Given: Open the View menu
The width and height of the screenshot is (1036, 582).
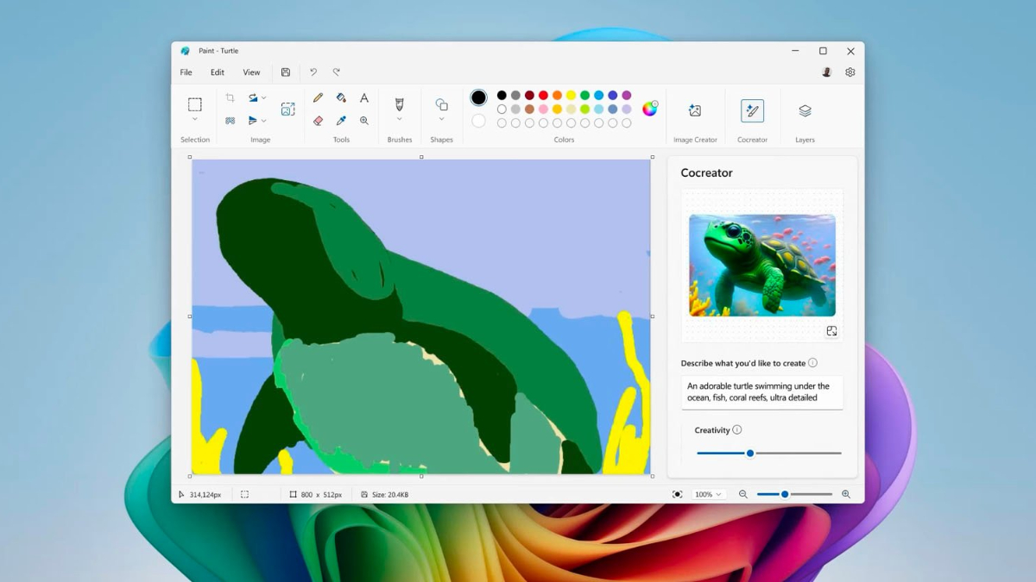Looking at the screenshot, I should tap(251, 72).
